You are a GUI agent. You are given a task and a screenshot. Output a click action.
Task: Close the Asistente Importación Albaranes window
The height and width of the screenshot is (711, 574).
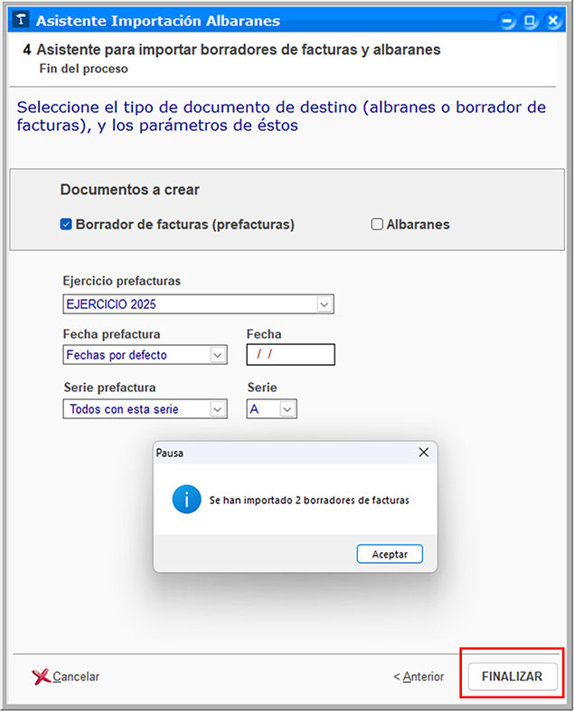coord(552,20)
